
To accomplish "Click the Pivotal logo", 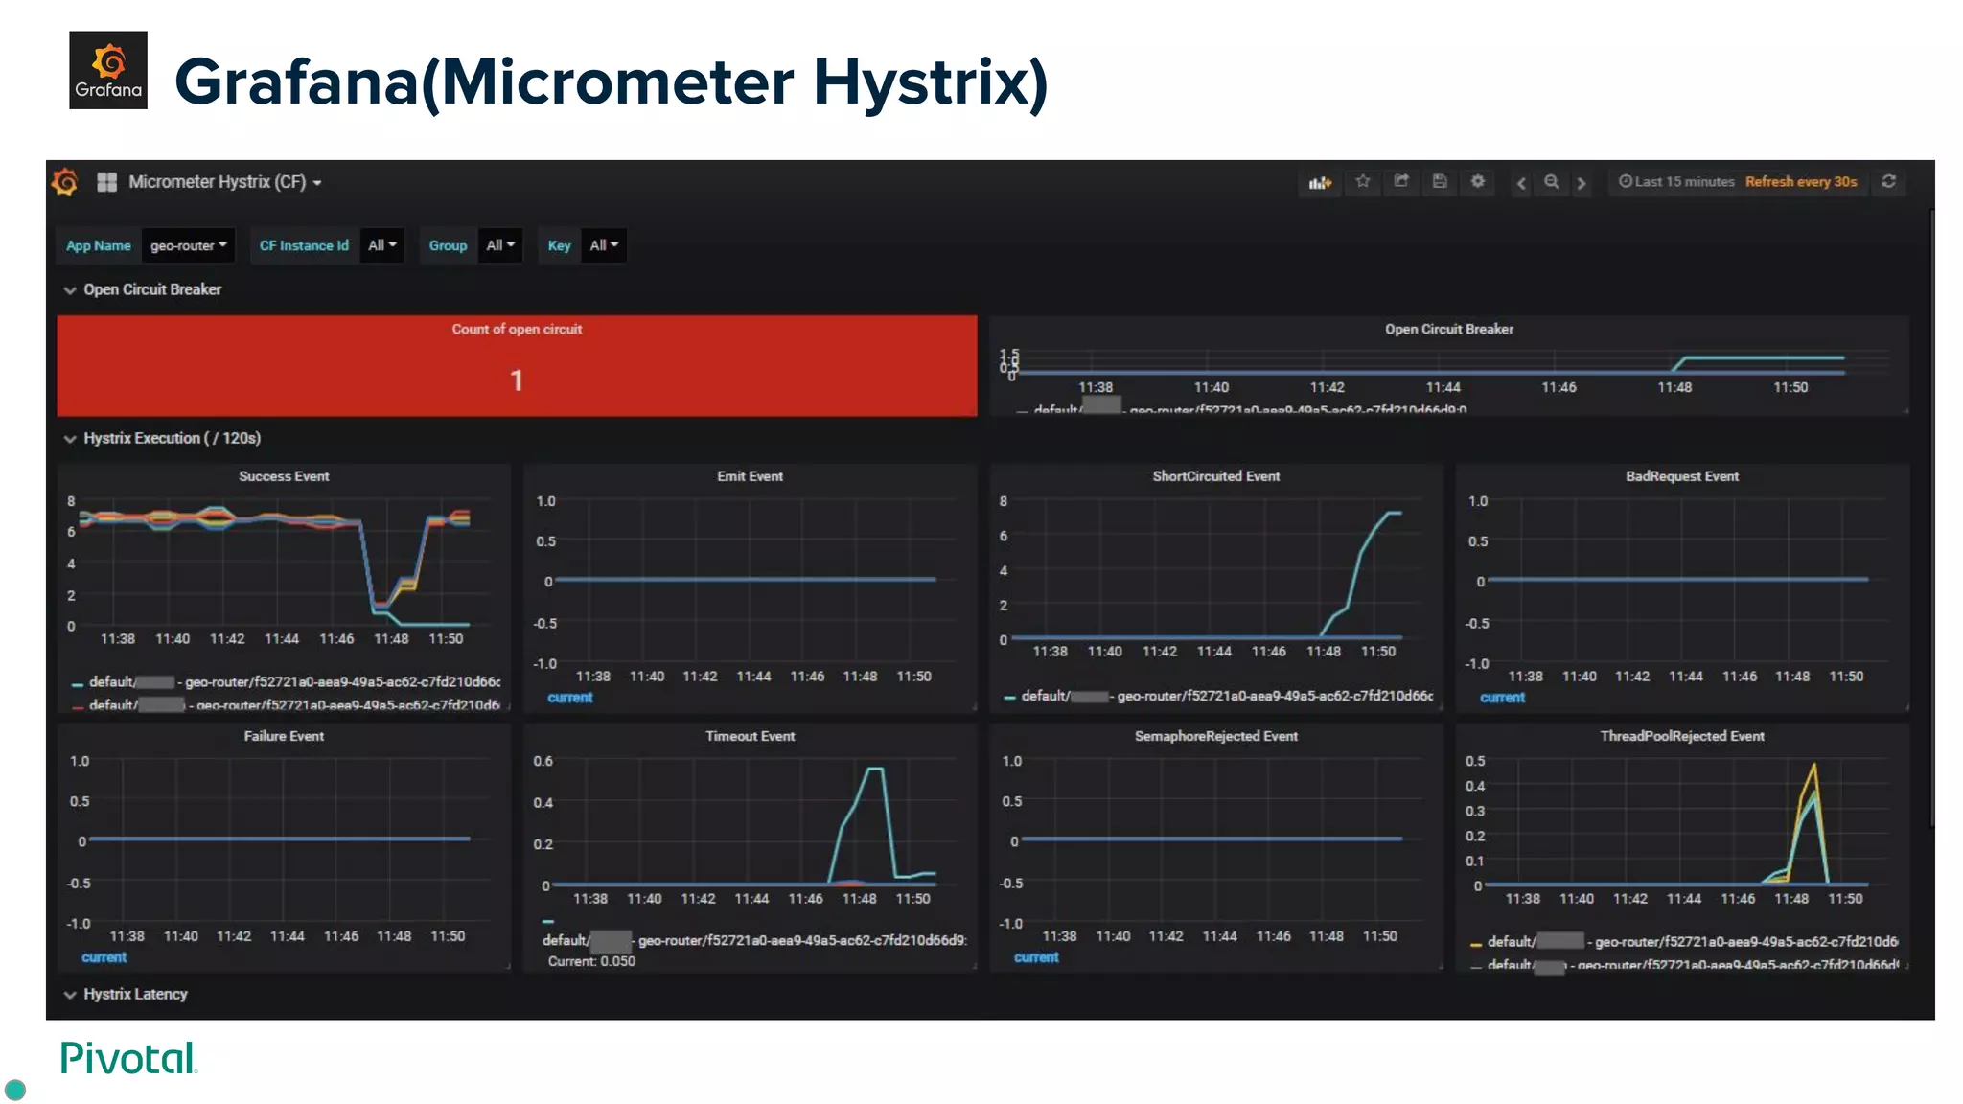I will point(128,1058).
